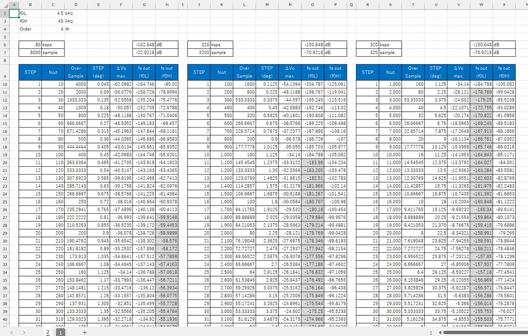The width and height of the screenshot is (528, 336).
Task: Click shaded cell with value -160.34
Action: pos(481,209)
